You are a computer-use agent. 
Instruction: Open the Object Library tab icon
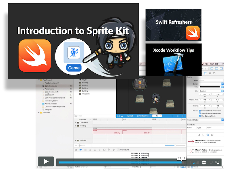208,135
